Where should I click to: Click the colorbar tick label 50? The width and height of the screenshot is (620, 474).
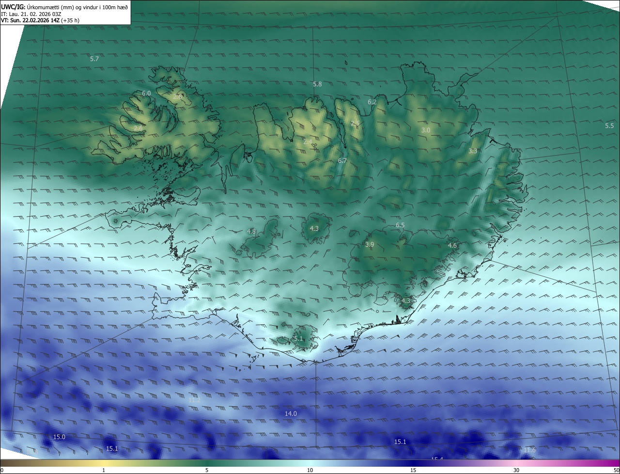[616, 470]
